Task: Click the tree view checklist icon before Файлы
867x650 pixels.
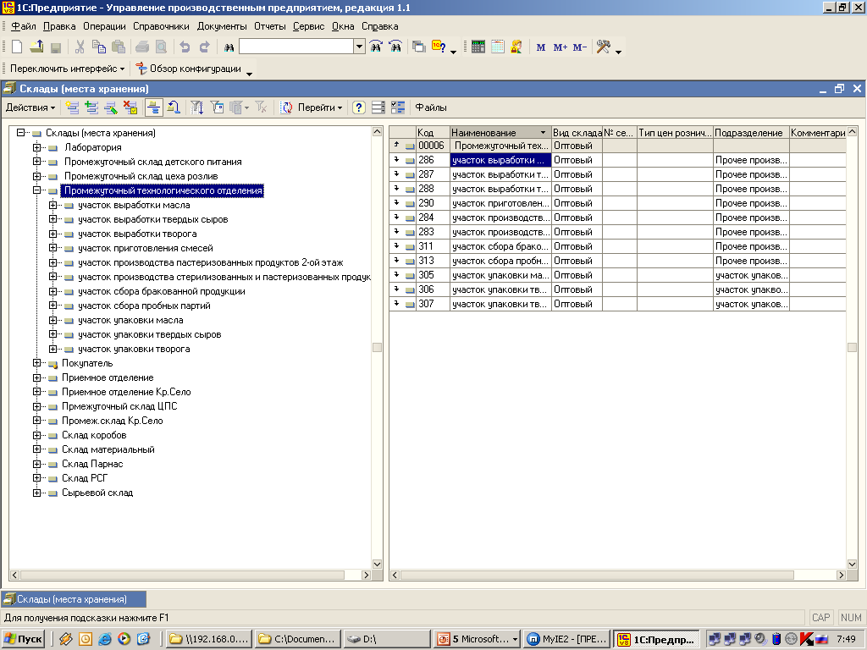Action: pos(398,107)
